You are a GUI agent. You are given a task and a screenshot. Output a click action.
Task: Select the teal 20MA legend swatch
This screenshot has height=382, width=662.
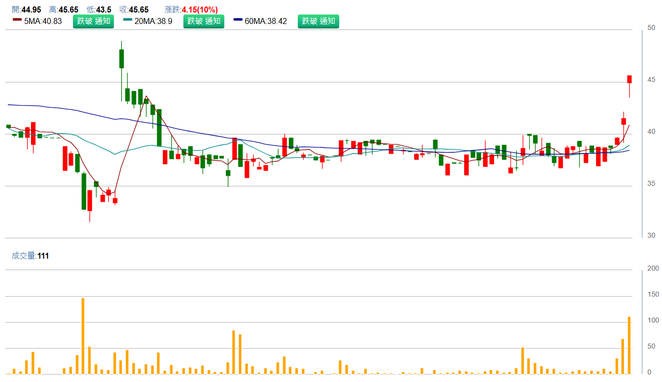(128, 20)
